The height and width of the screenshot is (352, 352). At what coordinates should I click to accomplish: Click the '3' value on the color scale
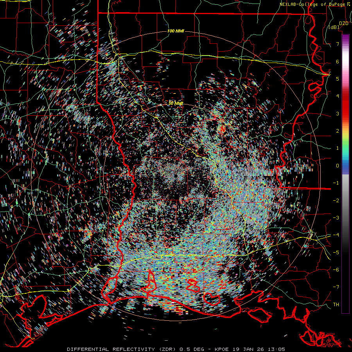coord(338,113)
